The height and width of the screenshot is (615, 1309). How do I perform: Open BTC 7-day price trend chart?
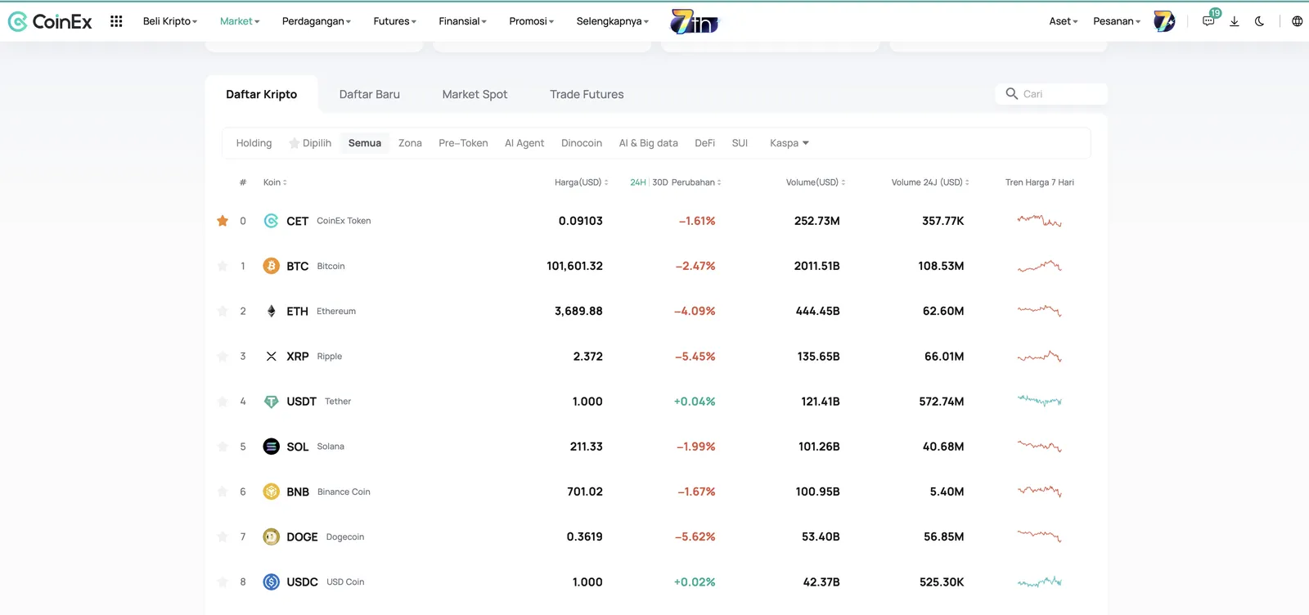tap(1040, 266)
